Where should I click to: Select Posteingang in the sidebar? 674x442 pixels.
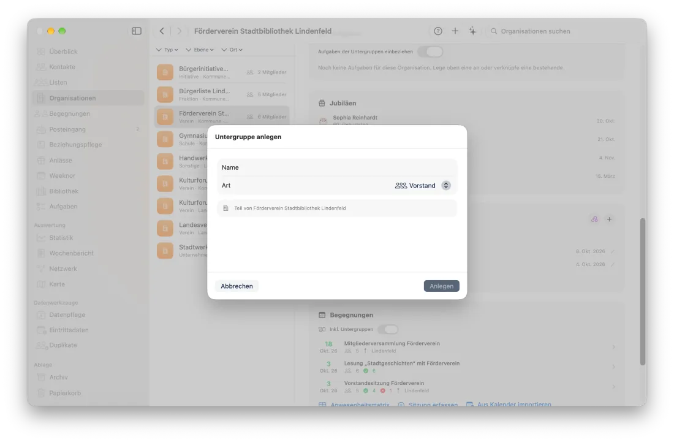tap(88, 129)
